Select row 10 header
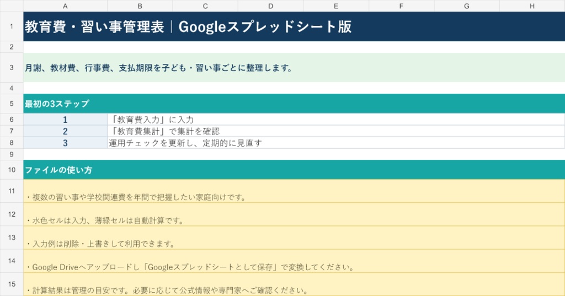Screen dimensions: 565x296 click(x=12, y=170)
